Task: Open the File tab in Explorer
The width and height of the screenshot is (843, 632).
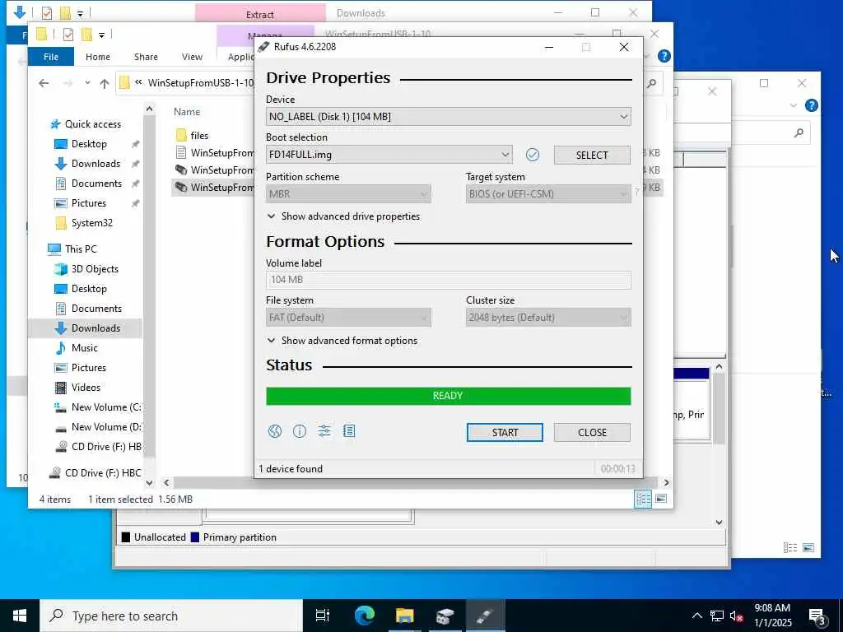Action: click(x=51, y=57)
